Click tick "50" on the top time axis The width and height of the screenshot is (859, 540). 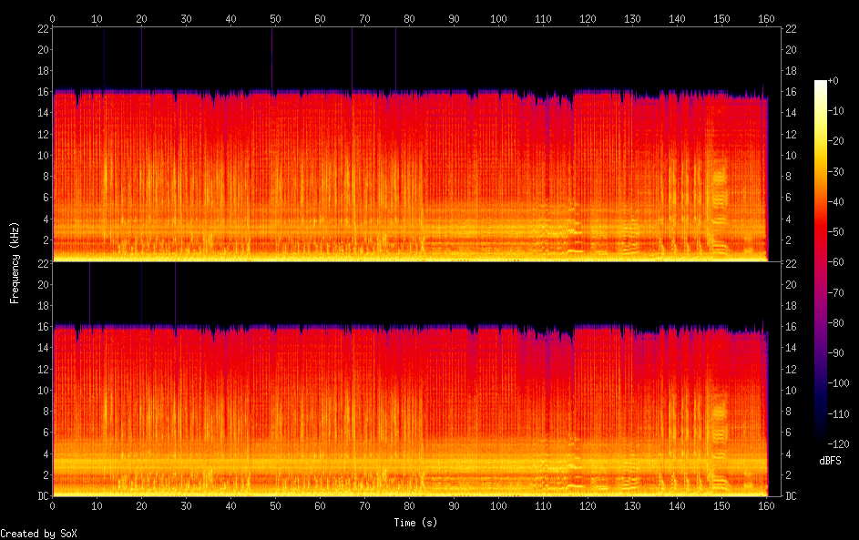tap(275, 18)
